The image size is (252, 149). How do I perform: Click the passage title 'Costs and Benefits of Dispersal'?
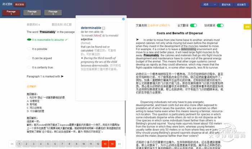tap(180, 33)
